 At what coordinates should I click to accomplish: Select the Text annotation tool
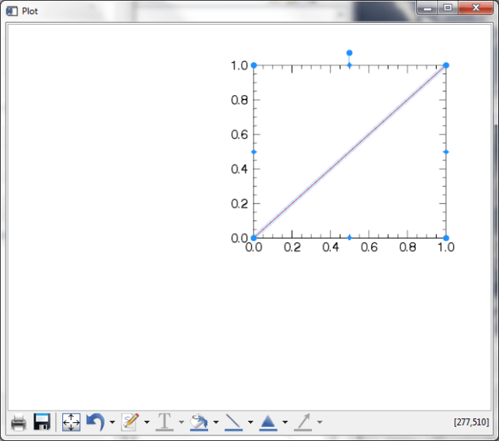165,422
